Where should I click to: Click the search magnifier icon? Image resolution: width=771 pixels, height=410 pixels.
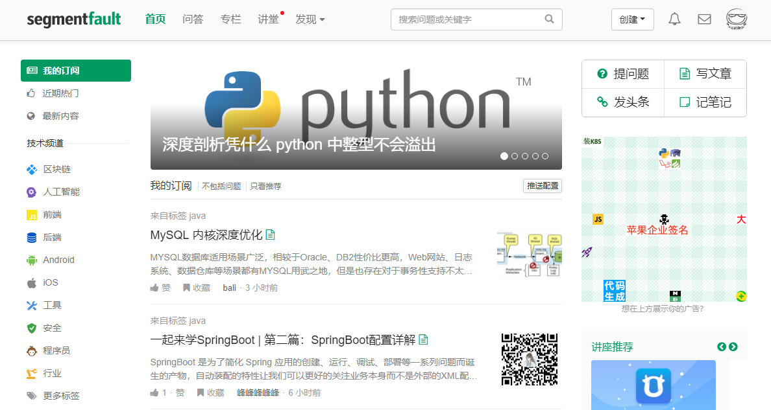click(549, 19)
